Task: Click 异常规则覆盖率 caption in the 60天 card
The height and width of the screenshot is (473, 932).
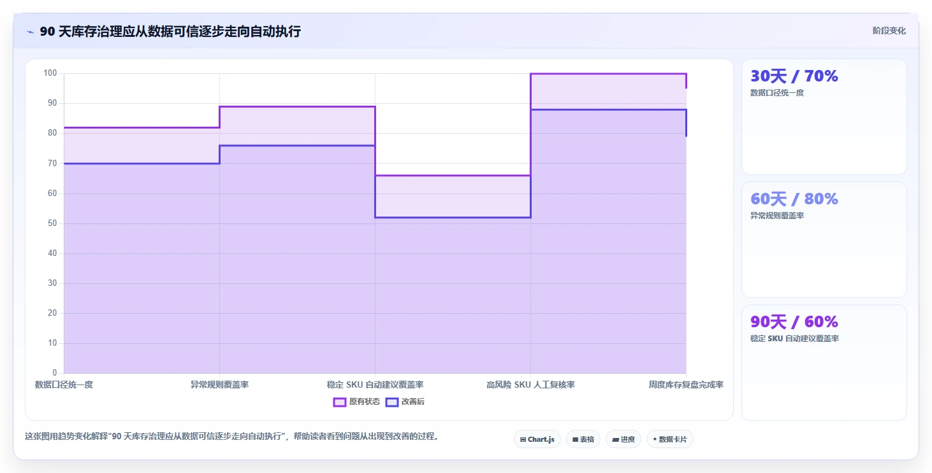Action: pyautogui.click(x=777, y=216)
